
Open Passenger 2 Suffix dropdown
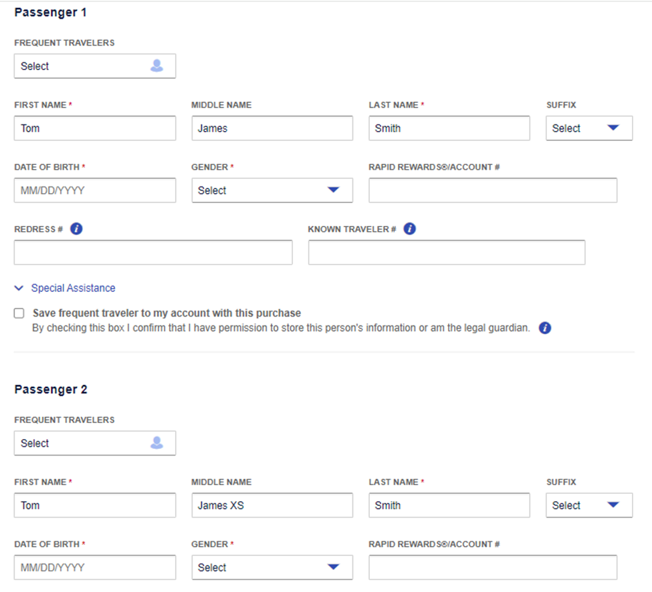coord(588,505)
